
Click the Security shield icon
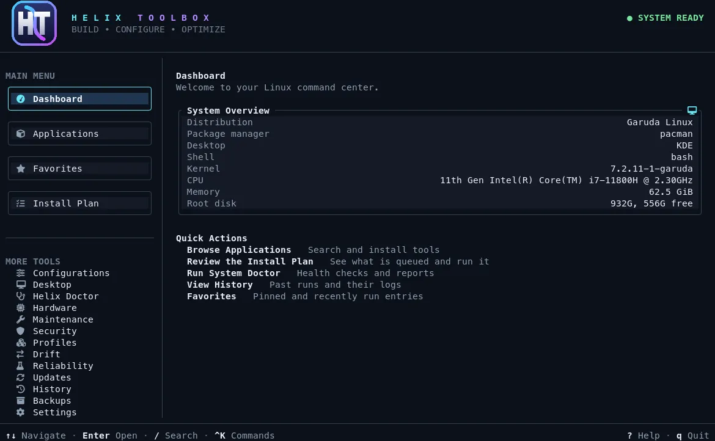coord(21,331)
